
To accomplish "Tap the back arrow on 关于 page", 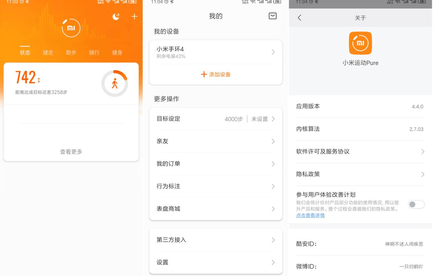I will point(299,18).
